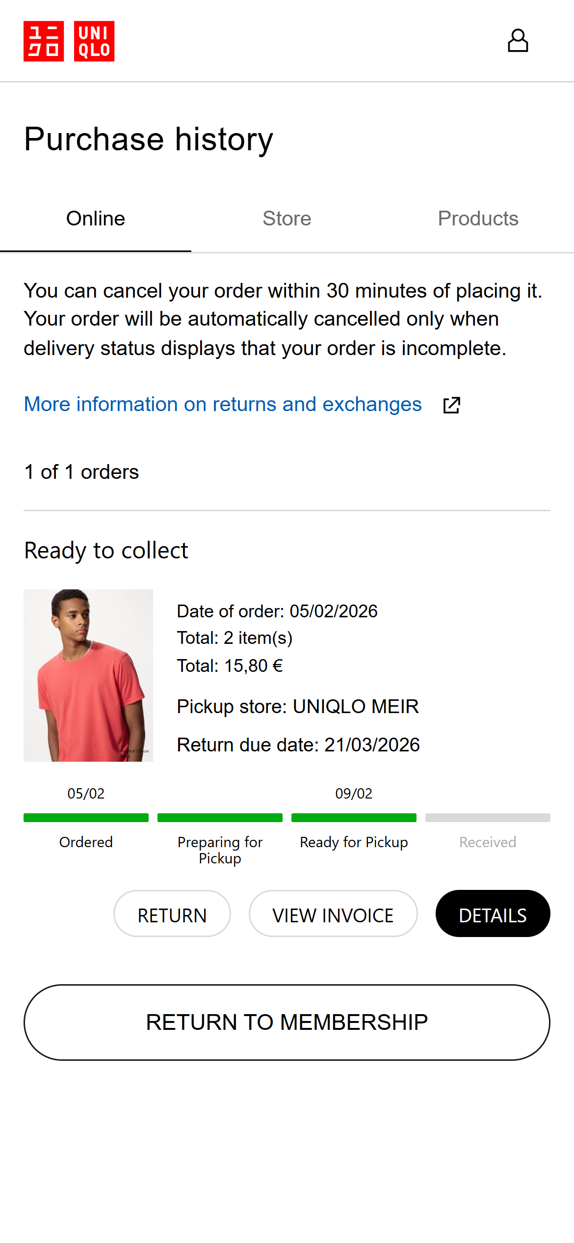The image size is (574, 1243).
Task: Click the Pickup store UNIQLO MEIR text
Action: pos(298,707)
